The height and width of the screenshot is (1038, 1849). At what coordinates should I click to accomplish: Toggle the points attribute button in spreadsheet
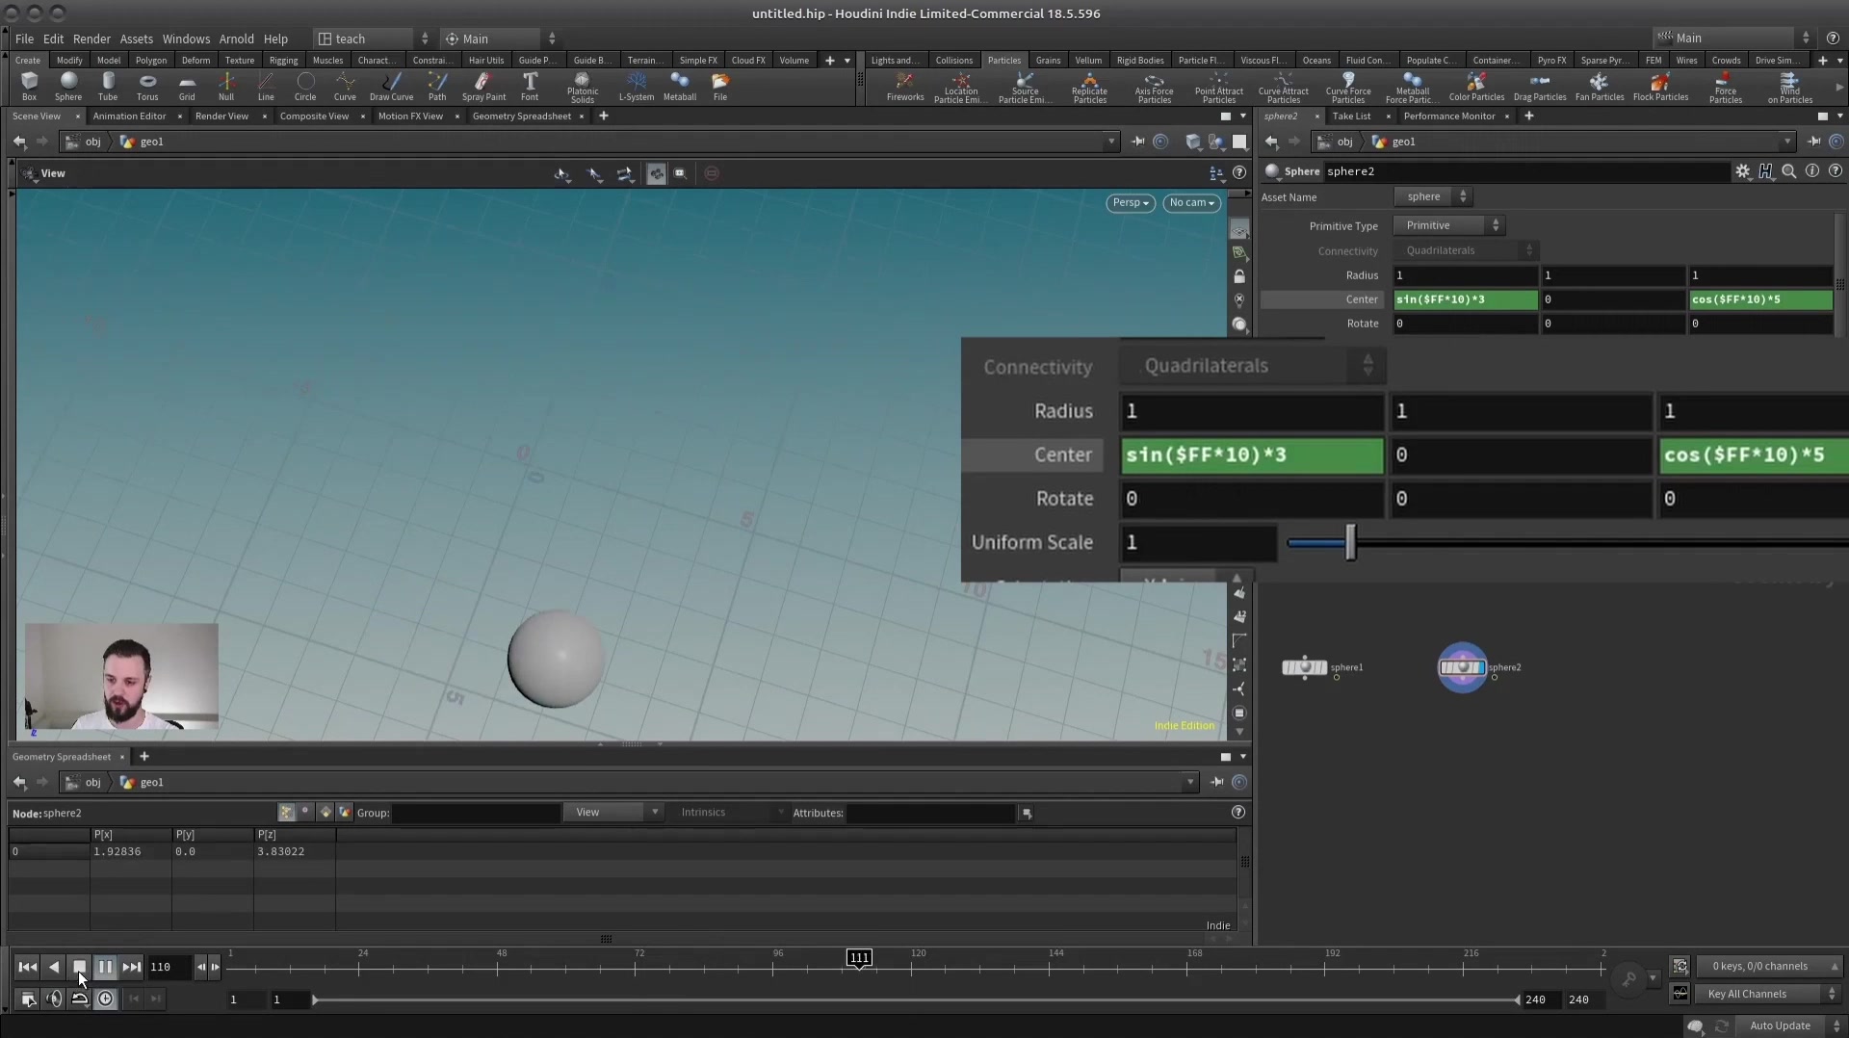pyautogui.click(x=286, y=813)
